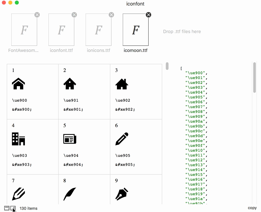Screen dimensions: 261x212
Task: Click the \ue901 code under icon 2
Action: pyautogui.click(x=71, y=100)
